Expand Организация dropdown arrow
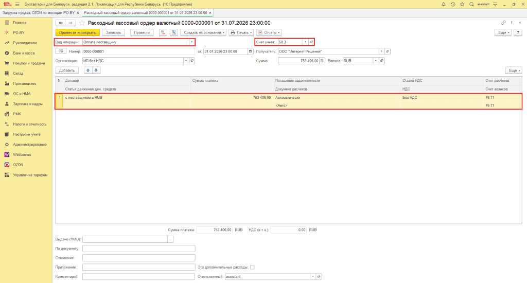 pos(186,61)
